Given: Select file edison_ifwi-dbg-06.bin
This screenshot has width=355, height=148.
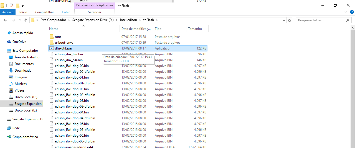Looking at the screenshot, I should point(72,136).
